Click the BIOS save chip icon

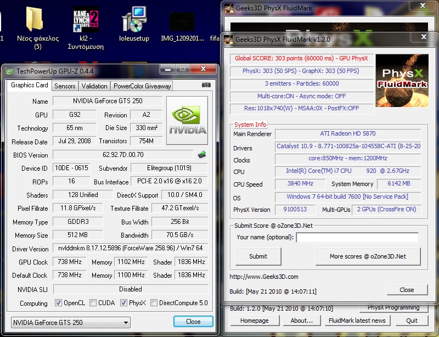[202, 154]
